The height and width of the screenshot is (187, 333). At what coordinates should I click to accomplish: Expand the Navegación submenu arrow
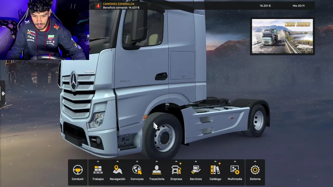click(x=118, y=161)
